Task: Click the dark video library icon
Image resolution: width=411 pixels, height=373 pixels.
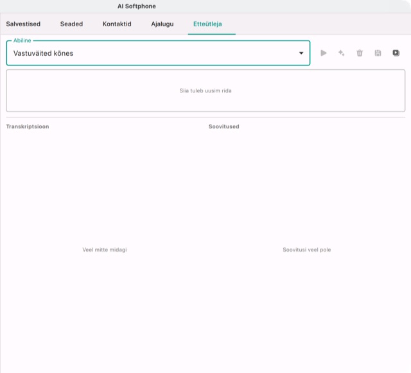Action: 396,53
